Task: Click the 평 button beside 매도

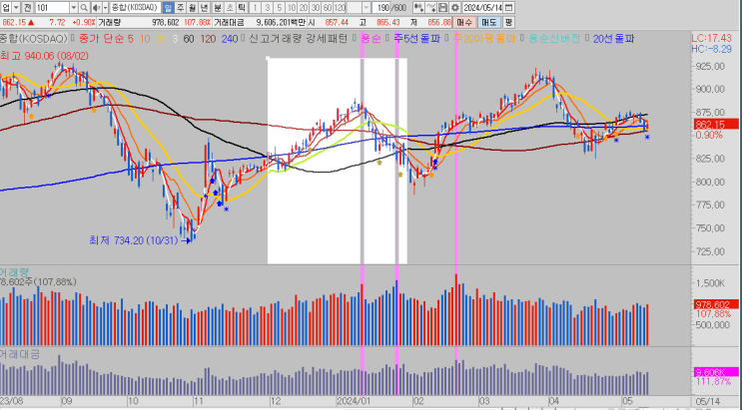Action: click(x=508, y=22)
